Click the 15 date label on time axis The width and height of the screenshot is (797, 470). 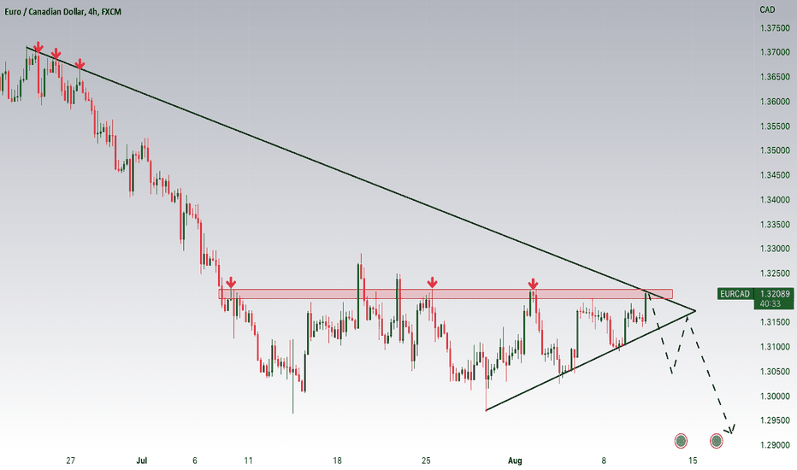693,461
